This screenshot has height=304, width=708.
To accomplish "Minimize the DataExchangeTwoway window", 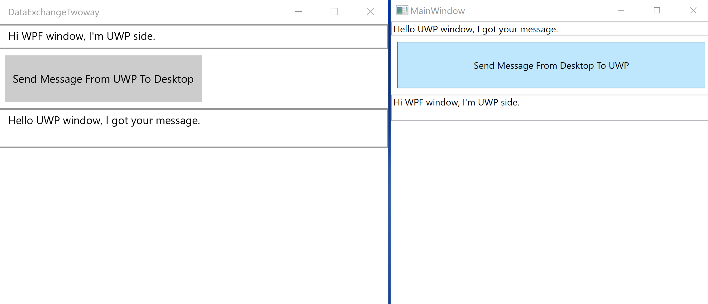I will 299,12.
